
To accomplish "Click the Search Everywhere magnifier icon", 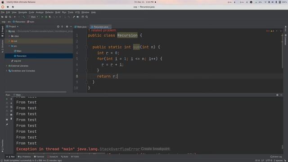I will coord(87,17).
